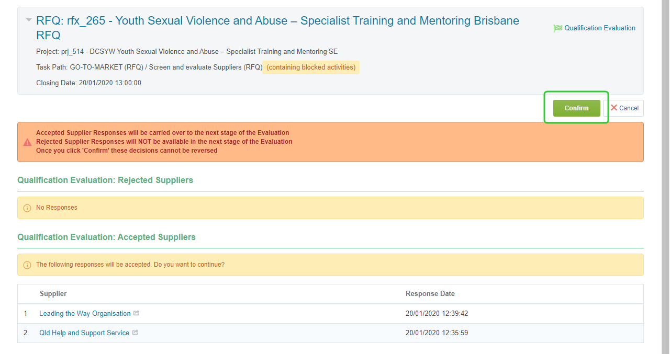
Task: Click the Response Date column header
Action: pos(430,294)
